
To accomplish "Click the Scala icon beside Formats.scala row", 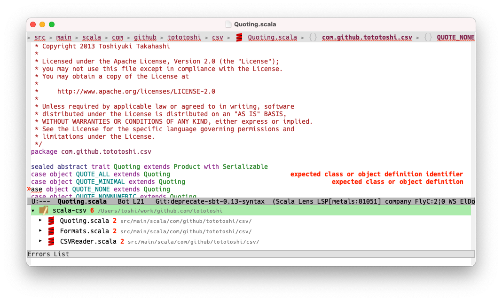I will (x=51, y=231).
